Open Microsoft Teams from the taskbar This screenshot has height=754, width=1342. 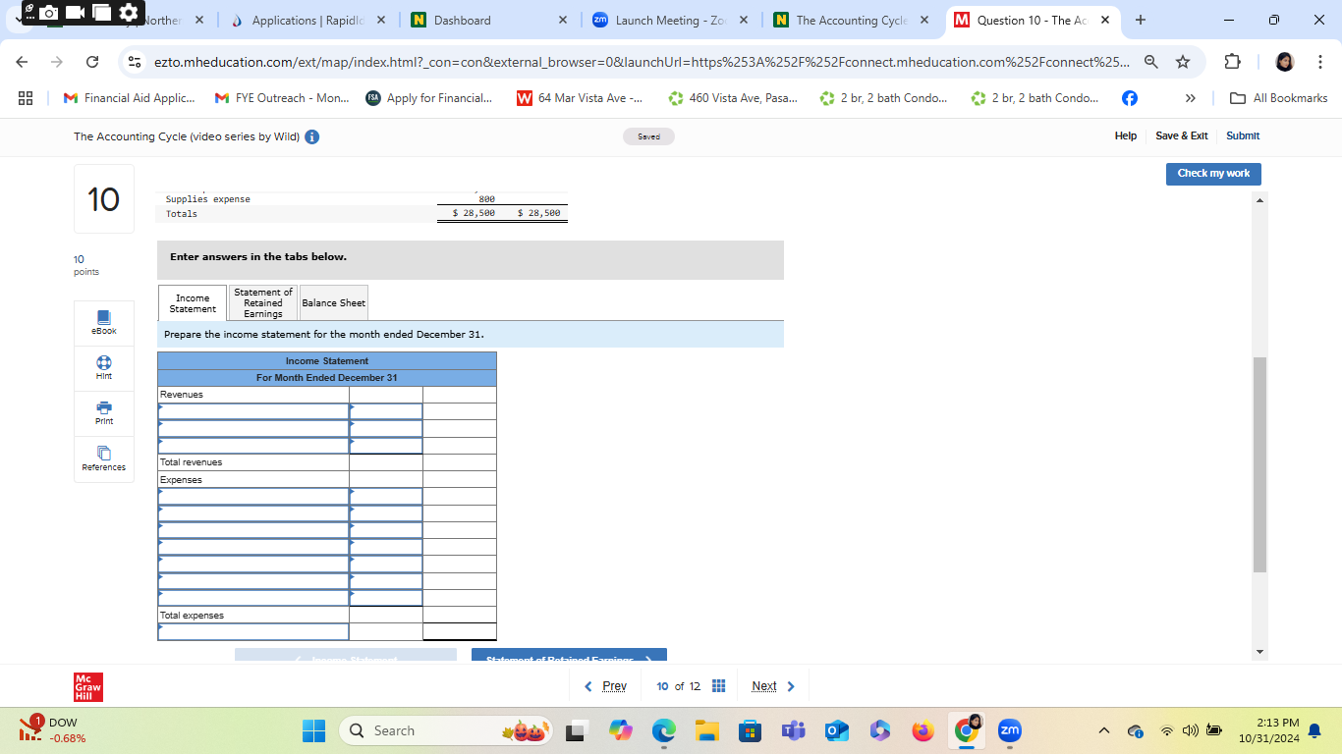click(x=793, y=730)
